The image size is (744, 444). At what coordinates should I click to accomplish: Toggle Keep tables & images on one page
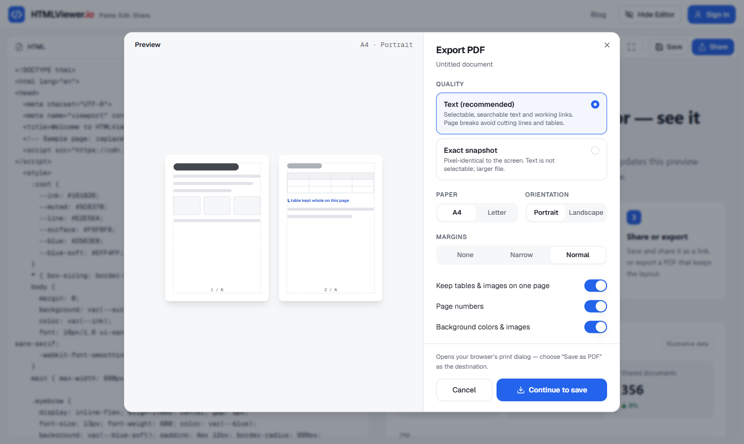[595, 286]
